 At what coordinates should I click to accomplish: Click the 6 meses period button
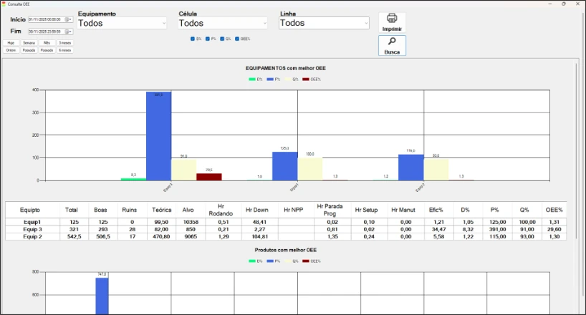tap(65, 50)
